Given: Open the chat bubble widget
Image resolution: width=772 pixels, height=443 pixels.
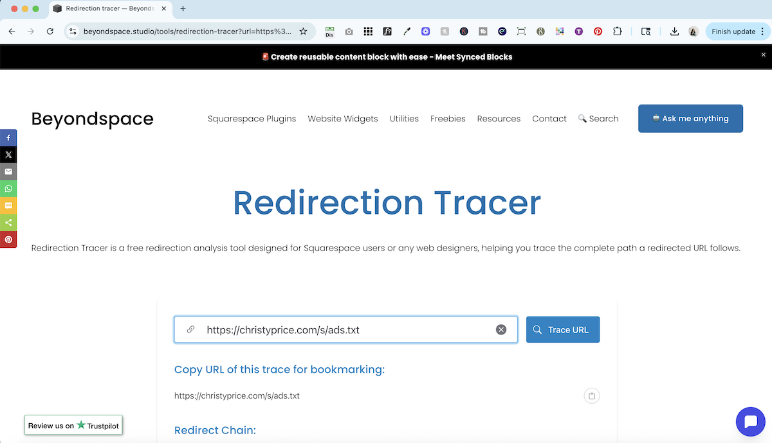Looking at the screenshot, I should click(751, 422).
